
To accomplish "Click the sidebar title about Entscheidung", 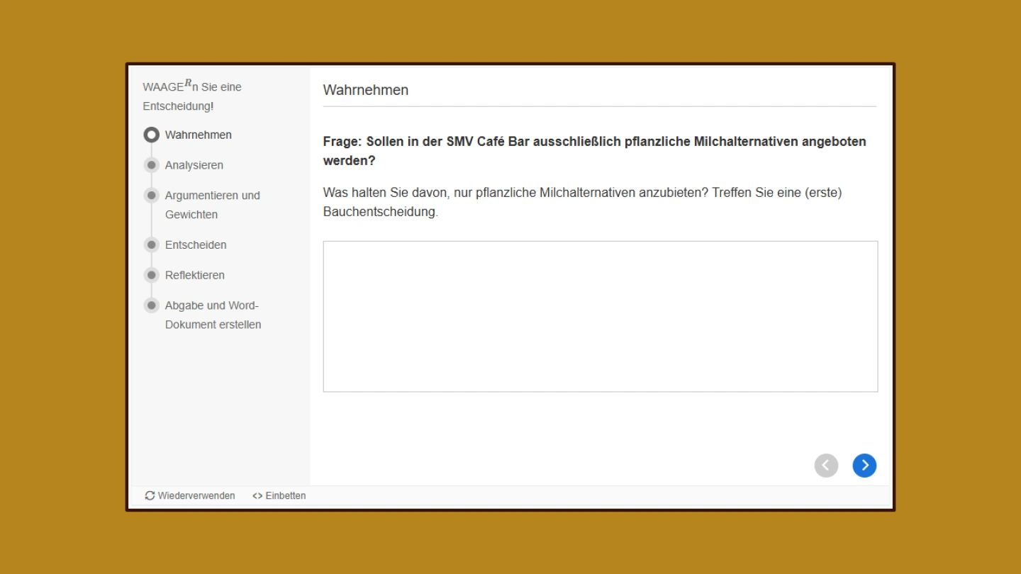I will 192,96.
